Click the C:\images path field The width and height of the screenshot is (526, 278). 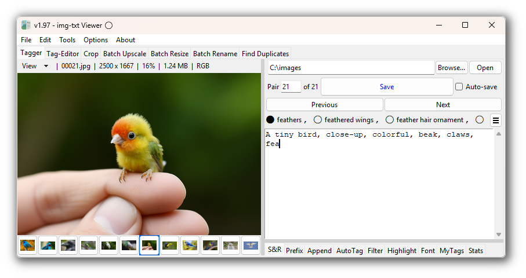coord(351,68)
